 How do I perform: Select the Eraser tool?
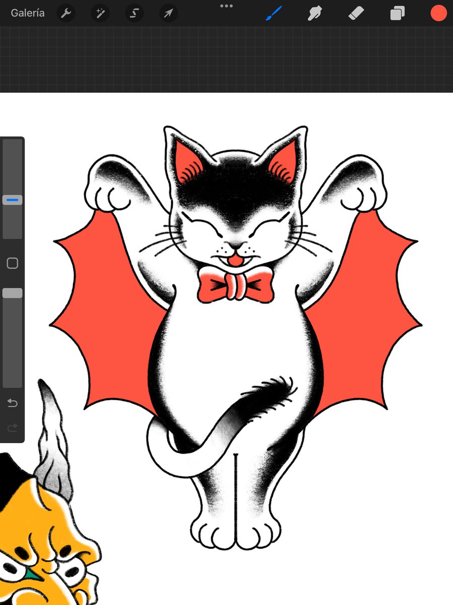pyautogui.click(x=356, y=14)
